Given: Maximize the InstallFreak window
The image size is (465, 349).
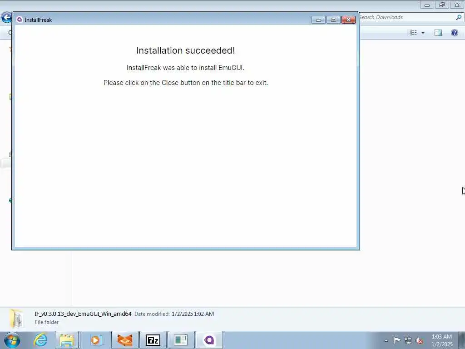Looking at the screenshot, I should [333, 20].
